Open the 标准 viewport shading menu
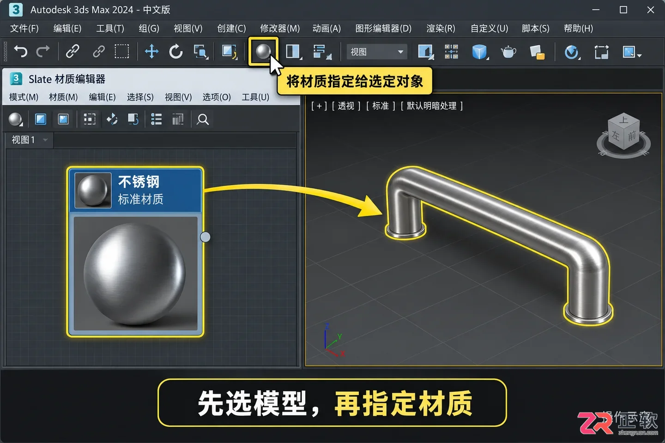 click(x=381, y=106)
